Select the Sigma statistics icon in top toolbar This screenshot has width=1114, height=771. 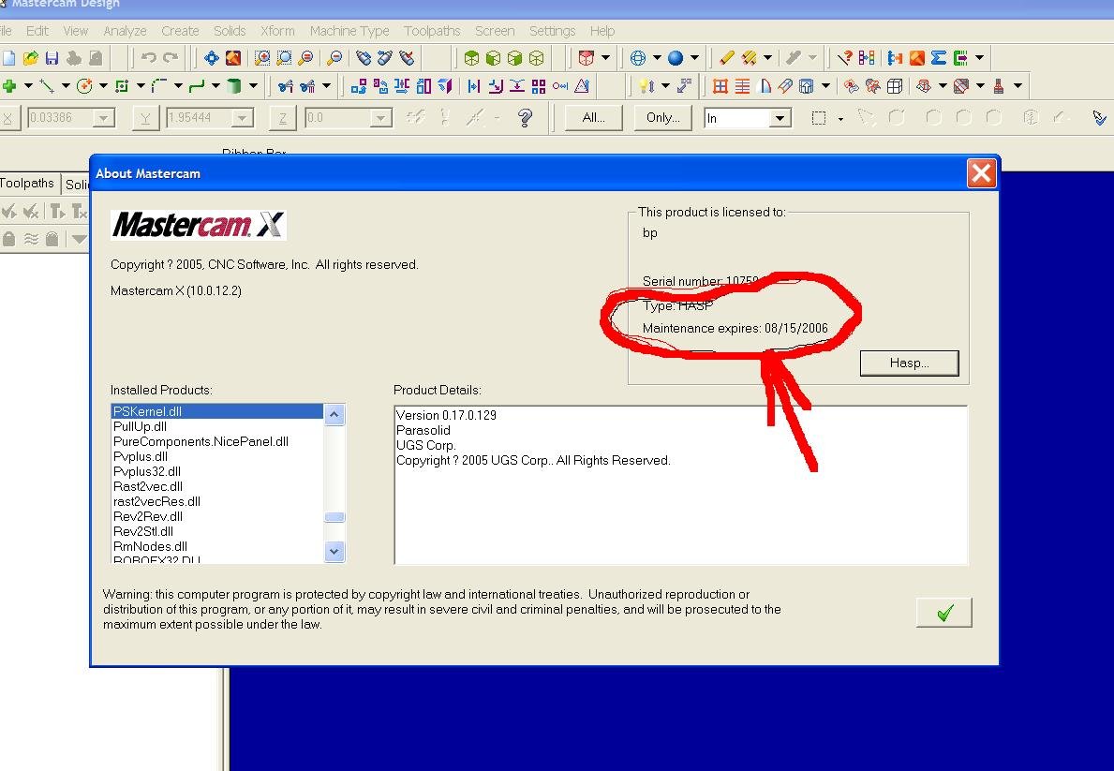tap(939, 57)
